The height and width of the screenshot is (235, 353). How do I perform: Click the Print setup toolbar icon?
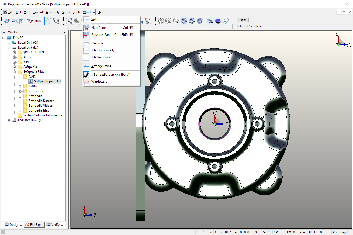[22, 21]
